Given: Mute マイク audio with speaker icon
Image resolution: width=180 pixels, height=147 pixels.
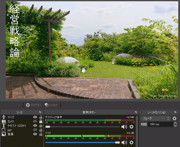Looking at the screenshot, I should click(x=124, y=142).
